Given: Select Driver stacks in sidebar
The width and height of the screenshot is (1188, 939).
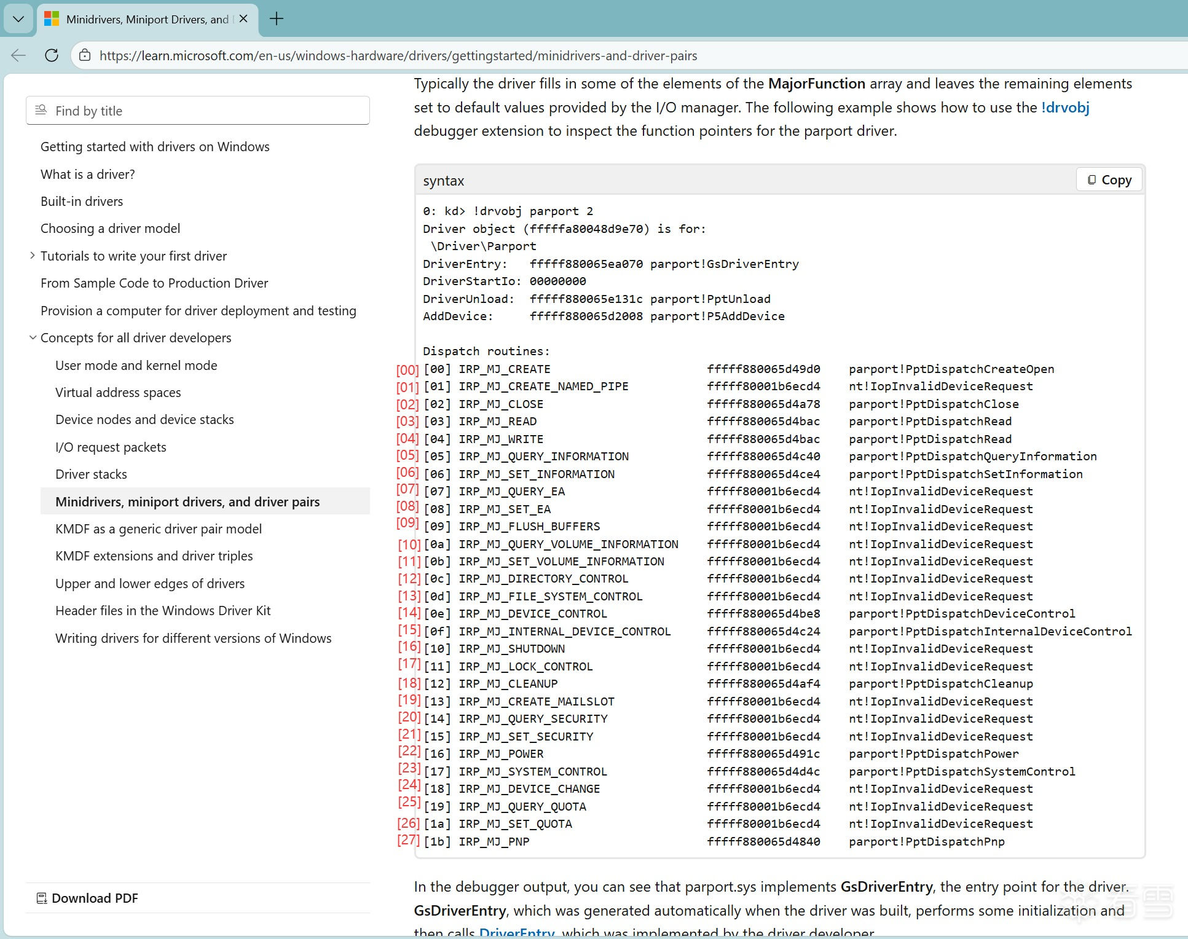Looking at the screenshot, I should tap(91, 474).
